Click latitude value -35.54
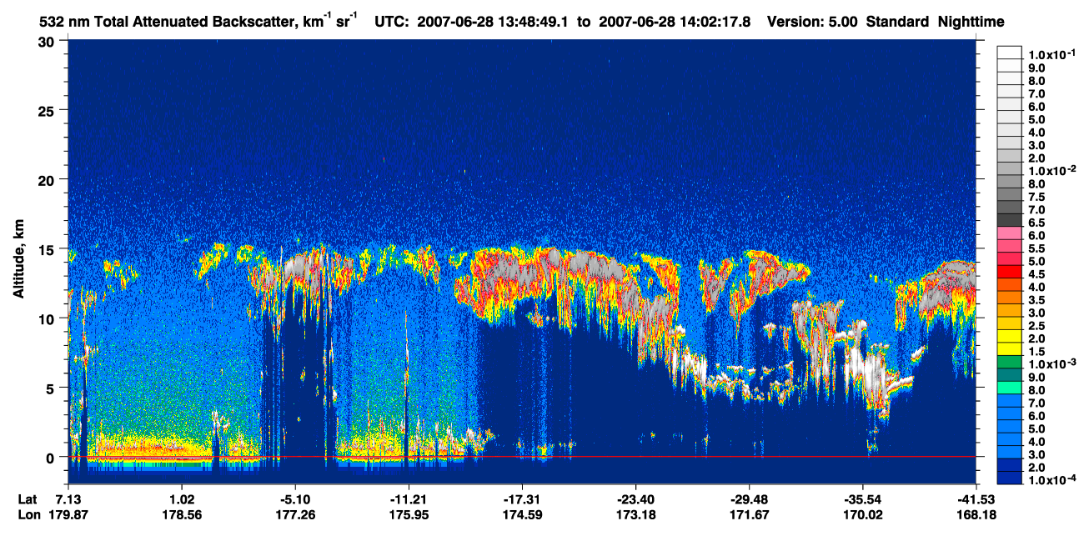Screen dimensions: 1084x556 click(x=862, y=499)
